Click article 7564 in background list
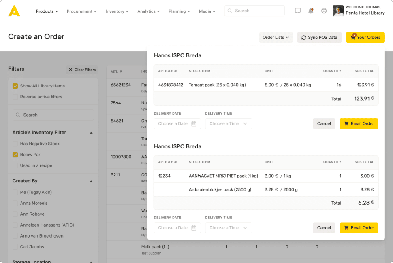This screenshot has height=263, width=393. click(115, 103)
